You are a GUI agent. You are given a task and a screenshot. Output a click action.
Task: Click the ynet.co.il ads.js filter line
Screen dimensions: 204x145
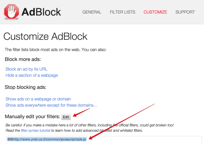(47, 140)
